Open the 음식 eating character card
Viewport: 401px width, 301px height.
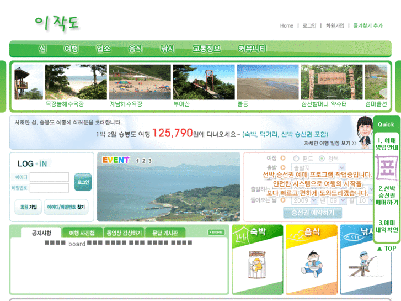[312, 260]
